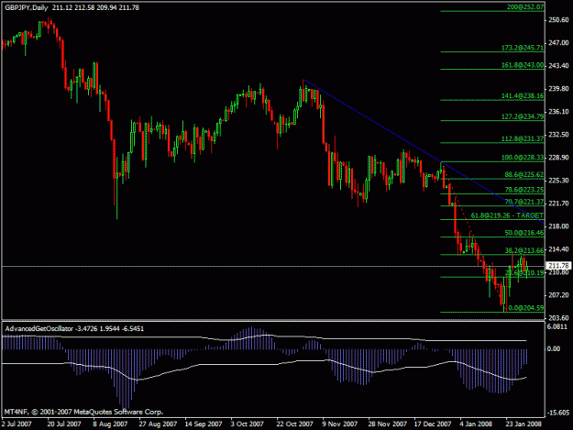573x430 pixels.
Task: Select the 6.0811 oscillator scale value
Action: click(557, 326)
